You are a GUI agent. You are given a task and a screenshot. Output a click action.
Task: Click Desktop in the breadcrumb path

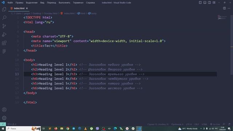point(37,13)
